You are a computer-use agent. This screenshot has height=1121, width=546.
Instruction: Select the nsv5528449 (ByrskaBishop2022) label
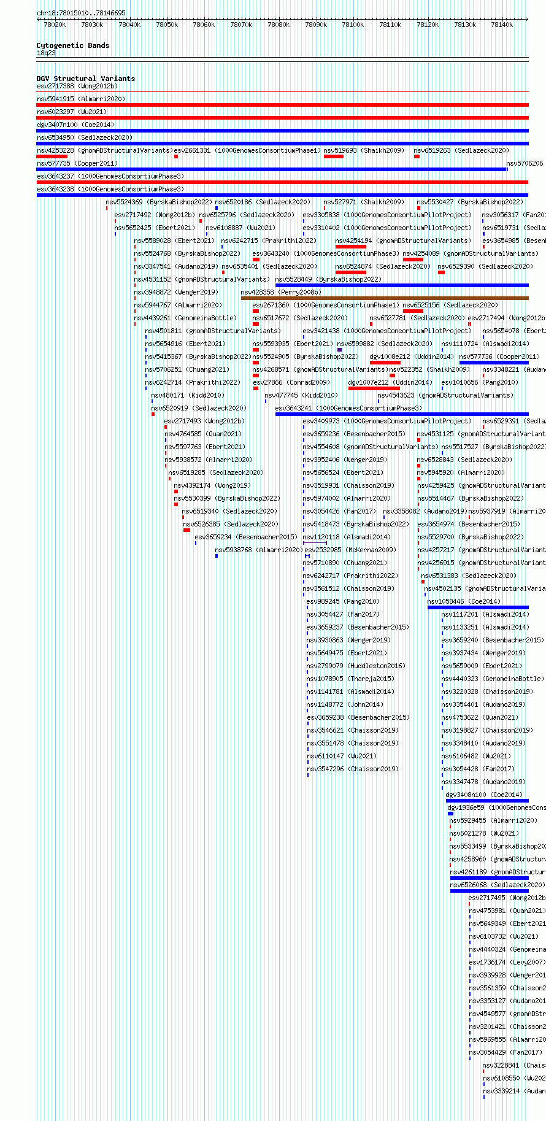click(x=328, y=280)
